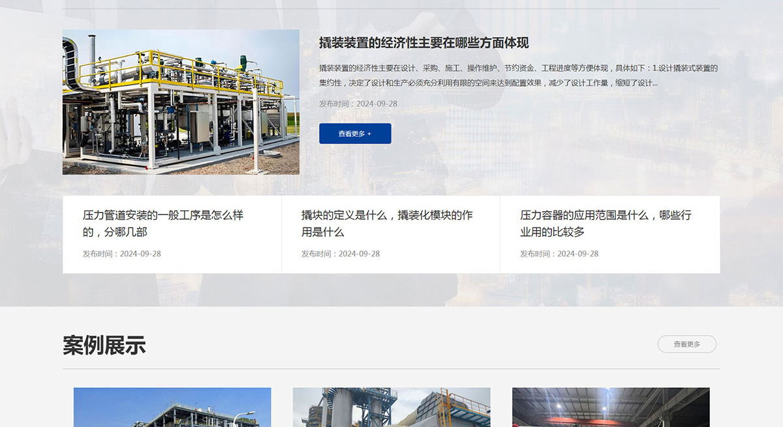Click the date under the 撬块的定义 title

[340, 254]
